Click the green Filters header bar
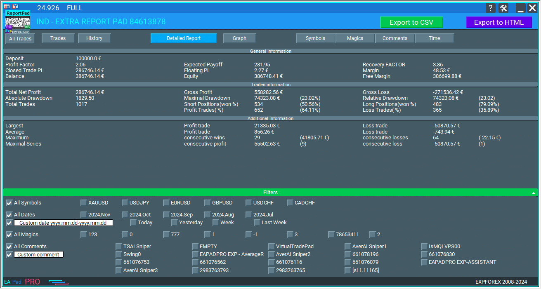Screen dimensions: 541x289 270,193
